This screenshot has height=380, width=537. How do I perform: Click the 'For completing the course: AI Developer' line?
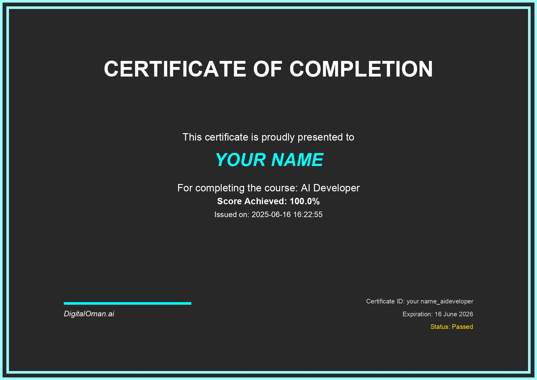point(268,188)
